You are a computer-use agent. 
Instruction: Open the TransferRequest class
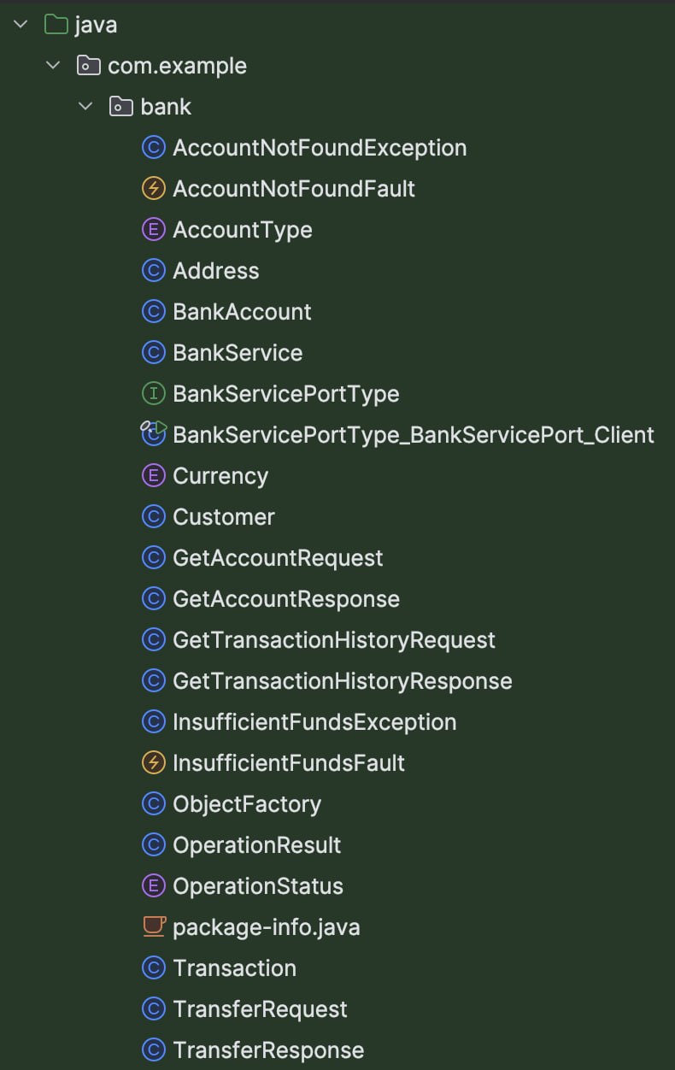click(x=260, y=1009)
